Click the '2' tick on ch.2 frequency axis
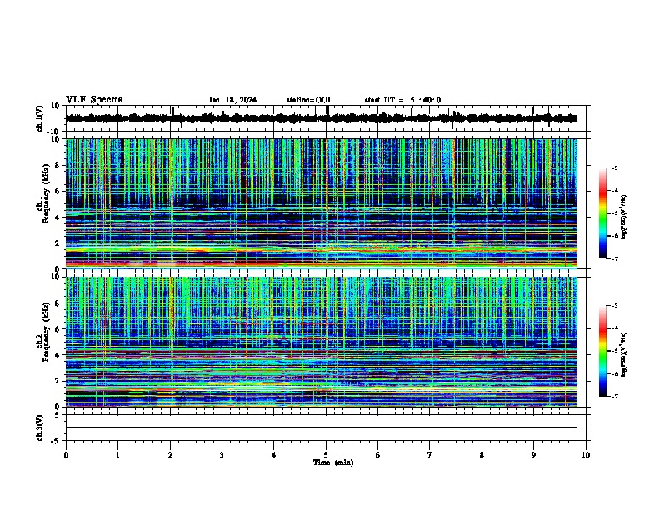Screen dimensions: 660x510 click(57, 381)
